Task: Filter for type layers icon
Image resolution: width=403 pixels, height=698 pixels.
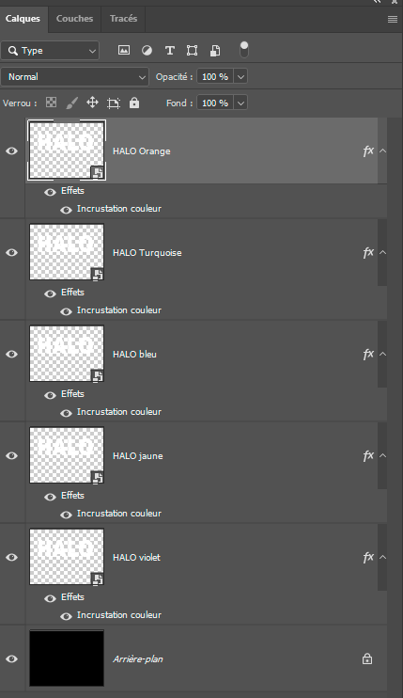Action: click(170, 51)
